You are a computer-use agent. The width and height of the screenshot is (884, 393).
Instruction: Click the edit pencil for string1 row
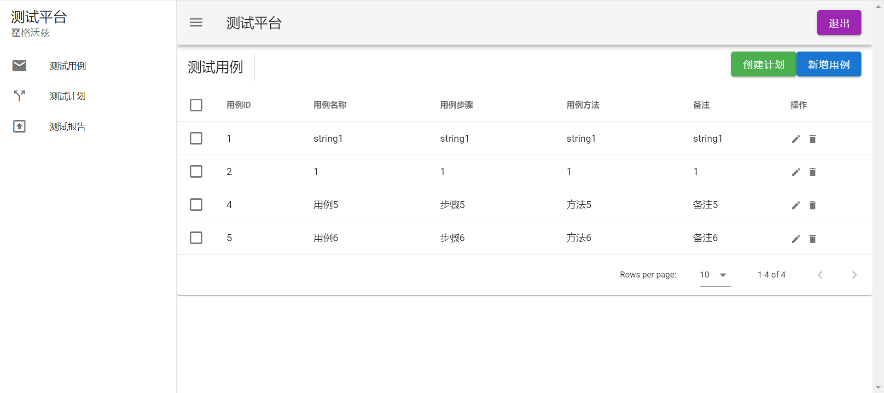pyautogui.click(x=796, y=139)
